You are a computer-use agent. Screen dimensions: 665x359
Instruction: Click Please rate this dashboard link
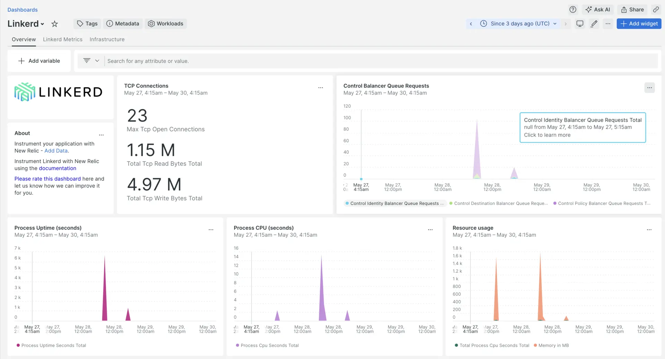pos(47,179)
